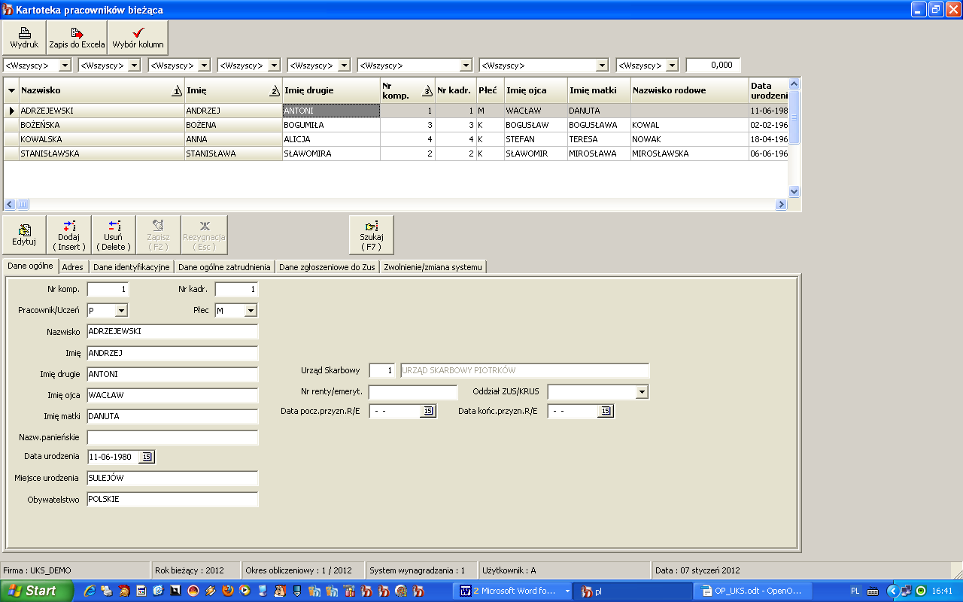Viewport: 963px width, 602px height.
Task: Click the taskbar clock showing 16:41
Action: coord(942,591)
